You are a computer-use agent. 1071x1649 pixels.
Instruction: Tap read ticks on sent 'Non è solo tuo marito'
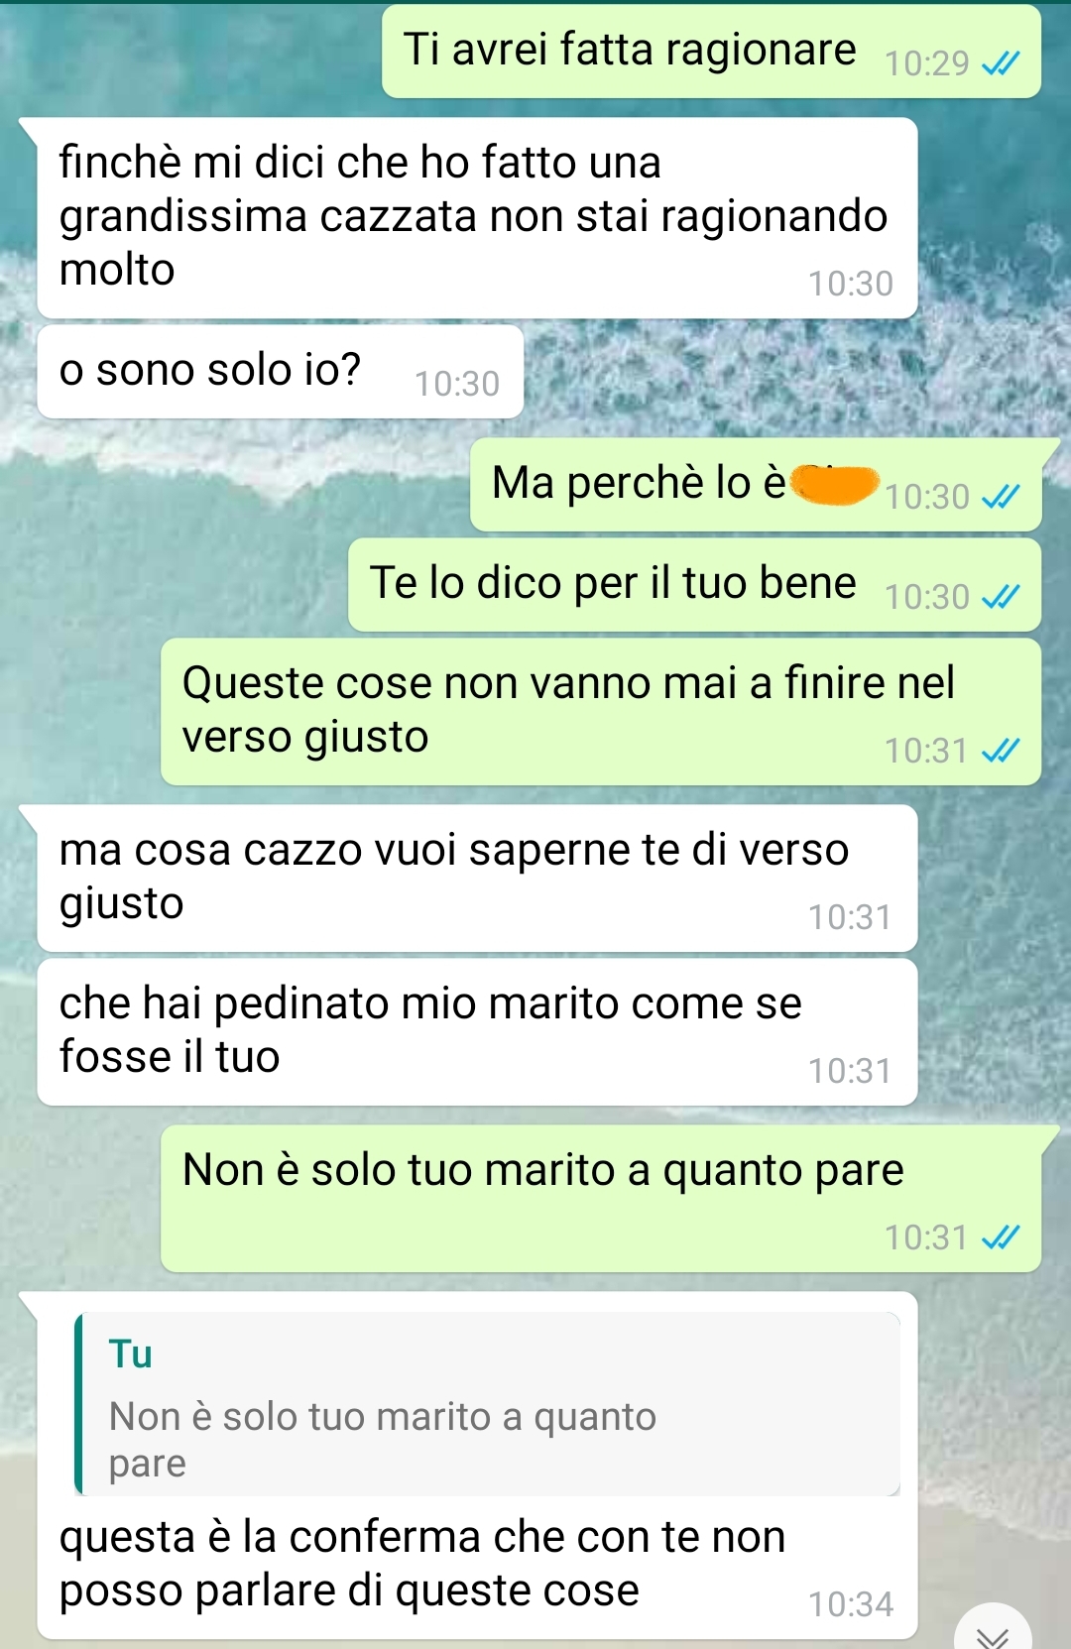point(1000,1237)
